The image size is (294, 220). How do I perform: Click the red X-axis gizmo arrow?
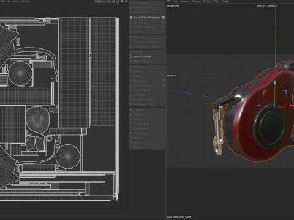pyautogui.click(x=291, y=106)
